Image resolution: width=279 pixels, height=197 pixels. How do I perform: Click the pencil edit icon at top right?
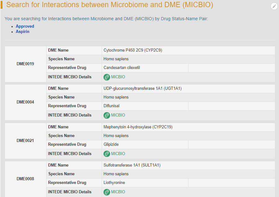click(274, 6)
